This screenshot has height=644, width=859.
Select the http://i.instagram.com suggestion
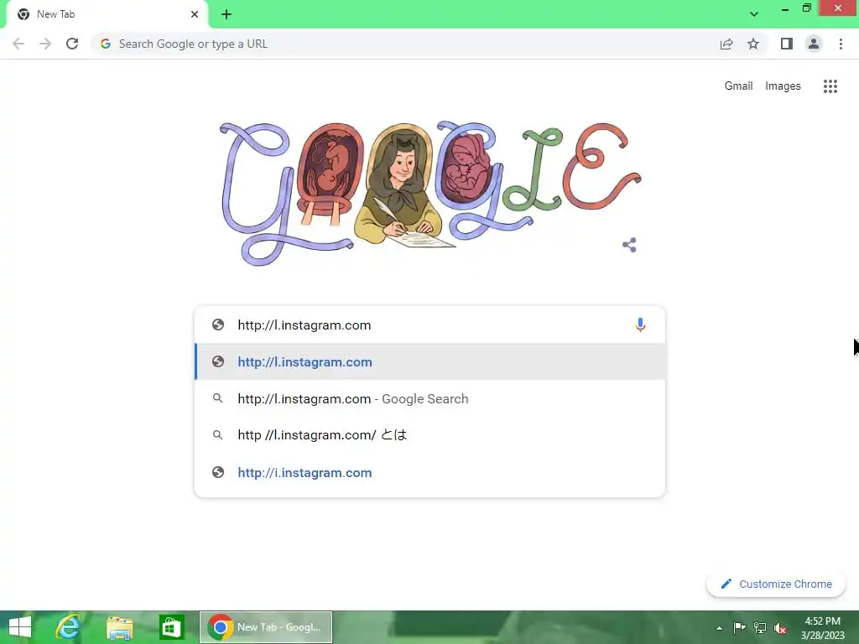click(x=430, y=473)
